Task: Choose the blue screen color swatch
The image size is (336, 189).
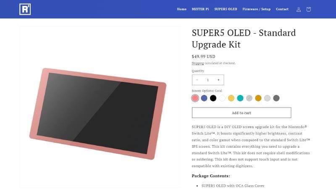Action: pyautogui.click(x=204, y=98)
